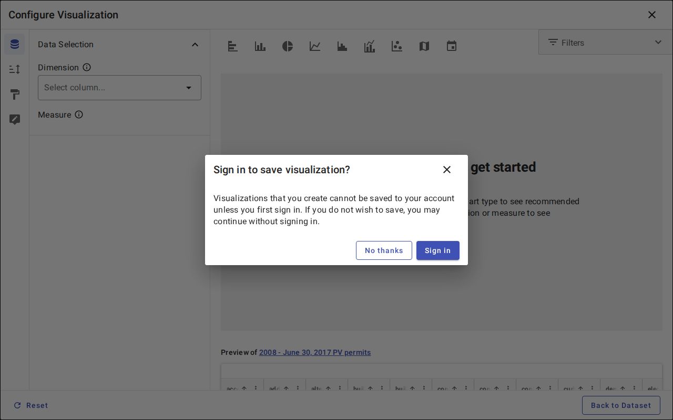Select the map visualization type
The image size is (673, 420).
(x=424, y=46)
